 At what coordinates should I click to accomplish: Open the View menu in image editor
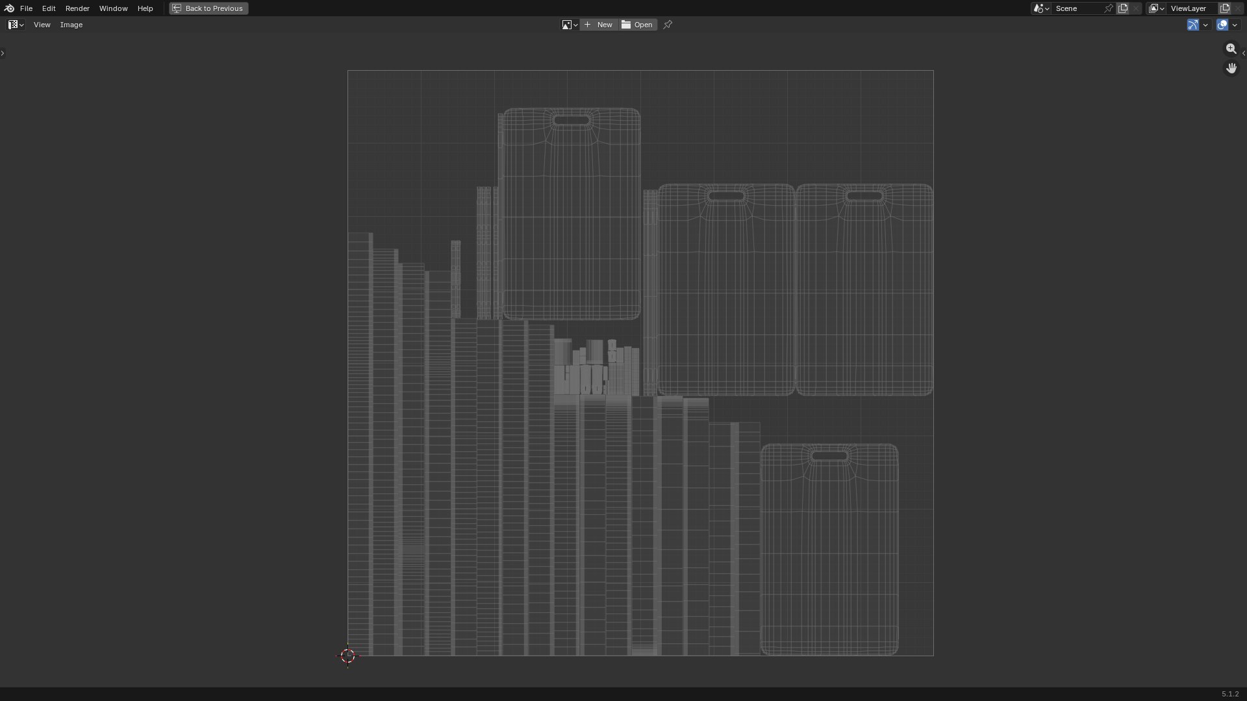[42, 25]
